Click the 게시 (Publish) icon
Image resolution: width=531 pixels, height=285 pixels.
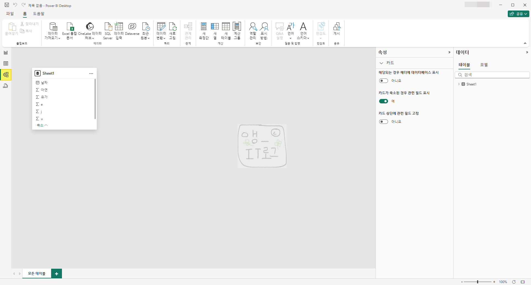(337, 29)
